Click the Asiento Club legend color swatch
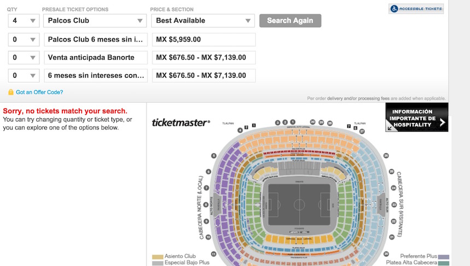 tap(157, 256)
